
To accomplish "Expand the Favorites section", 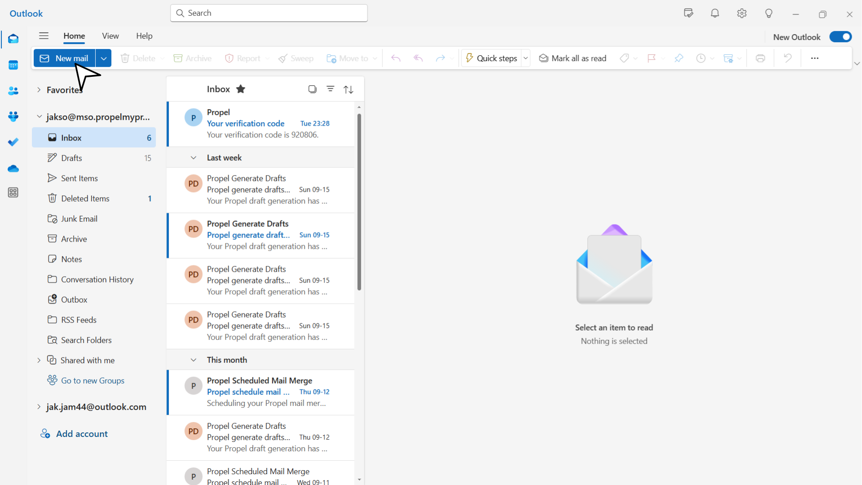I will [39, 90].
